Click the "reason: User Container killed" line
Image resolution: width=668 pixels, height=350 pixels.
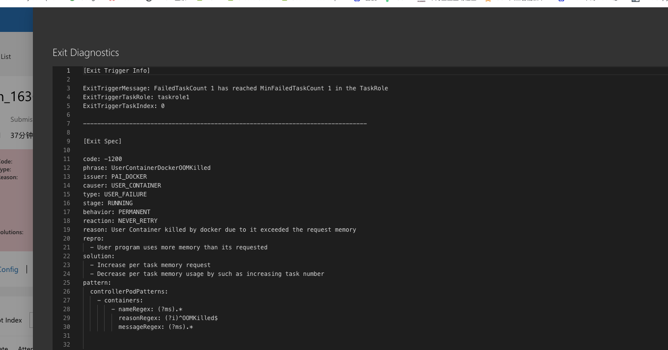220,230
